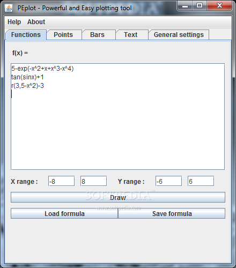
Task: Click the Y range maximum field showing 6
Action: (x=201, y=181)
